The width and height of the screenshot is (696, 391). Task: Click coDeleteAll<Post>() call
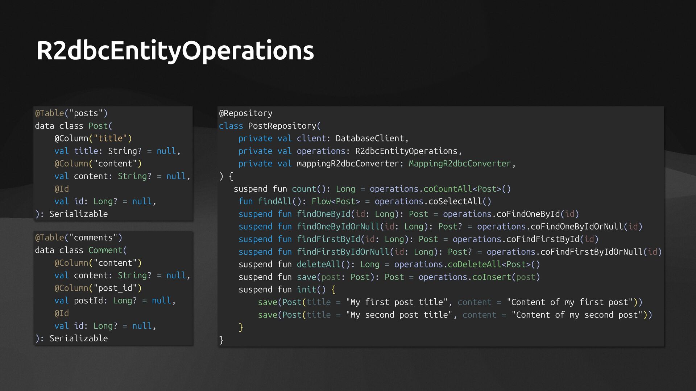pos(494,265)
